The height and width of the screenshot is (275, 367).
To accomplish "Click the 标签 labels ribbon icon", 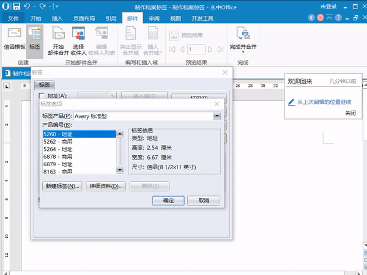I will tap(35, 33).
